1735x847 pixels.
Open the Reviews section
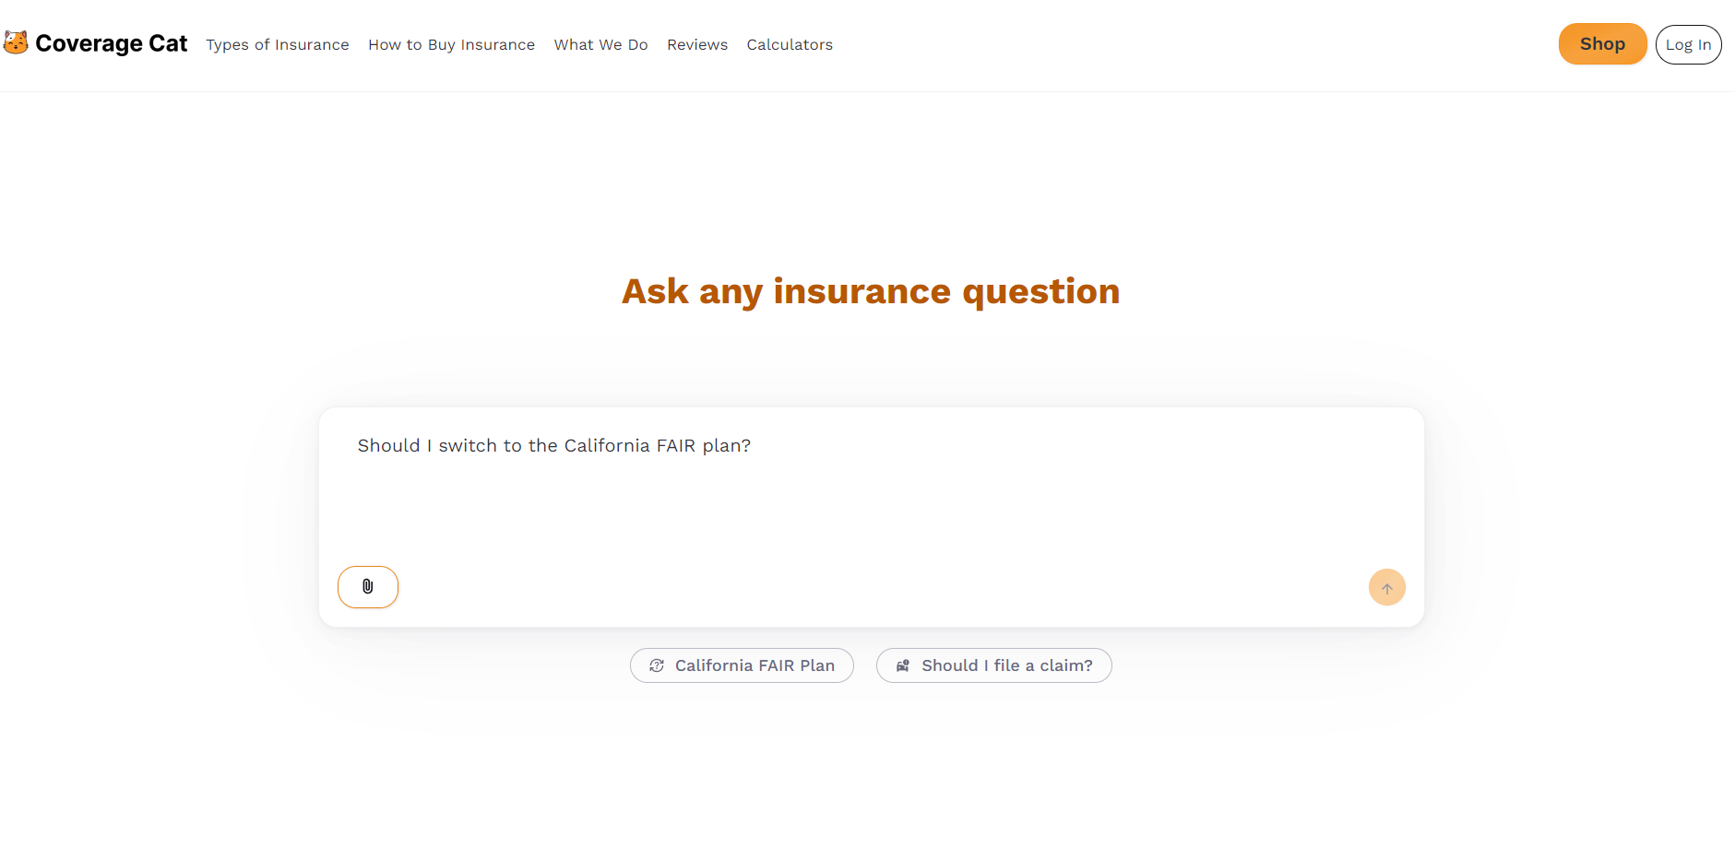tap(697, 44)
